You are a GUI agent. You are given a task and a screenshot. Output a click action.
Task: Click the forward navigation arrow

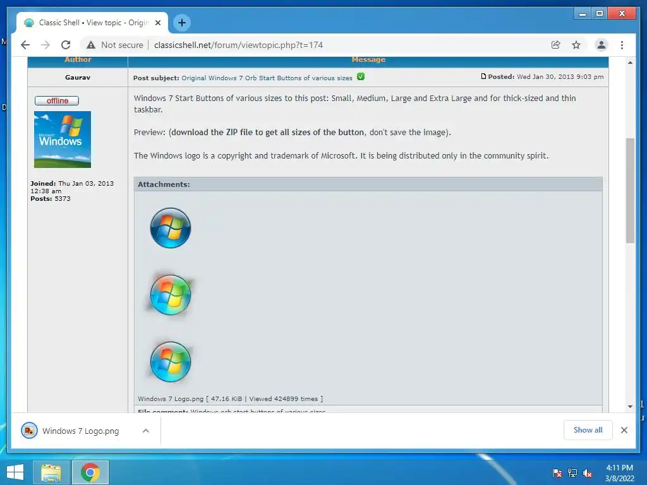point(45,45)
